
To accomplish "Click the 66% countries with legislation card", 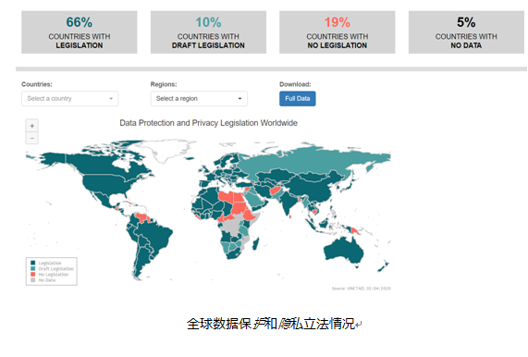I will [80, 32].
